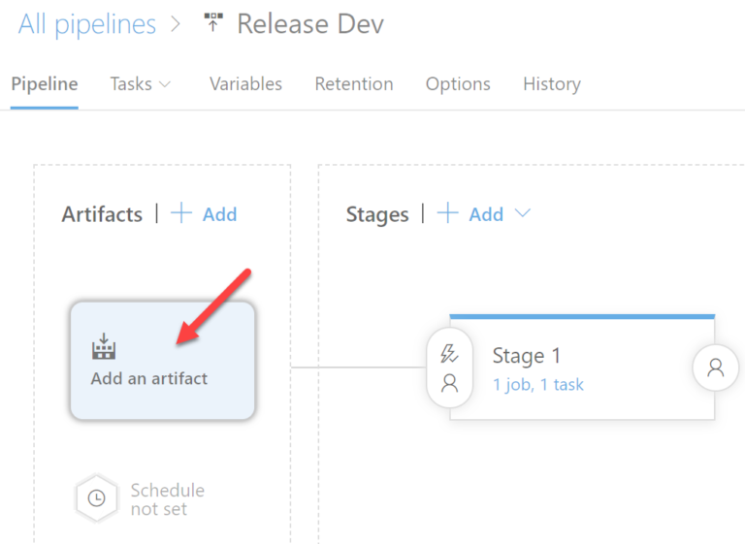Screen dimensions: 745x544
Task: Click the artifact build icon in card
Action: [x=104, y=346]
